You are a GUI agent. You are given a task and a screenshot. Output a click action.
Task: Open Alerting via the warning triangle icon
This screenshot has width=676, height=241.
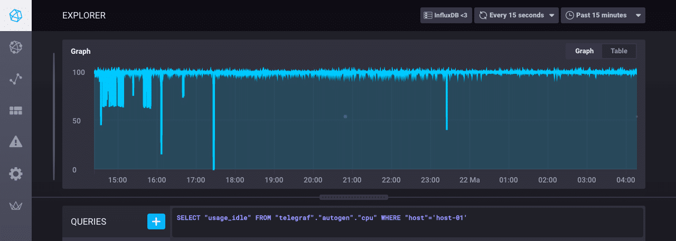16,141
